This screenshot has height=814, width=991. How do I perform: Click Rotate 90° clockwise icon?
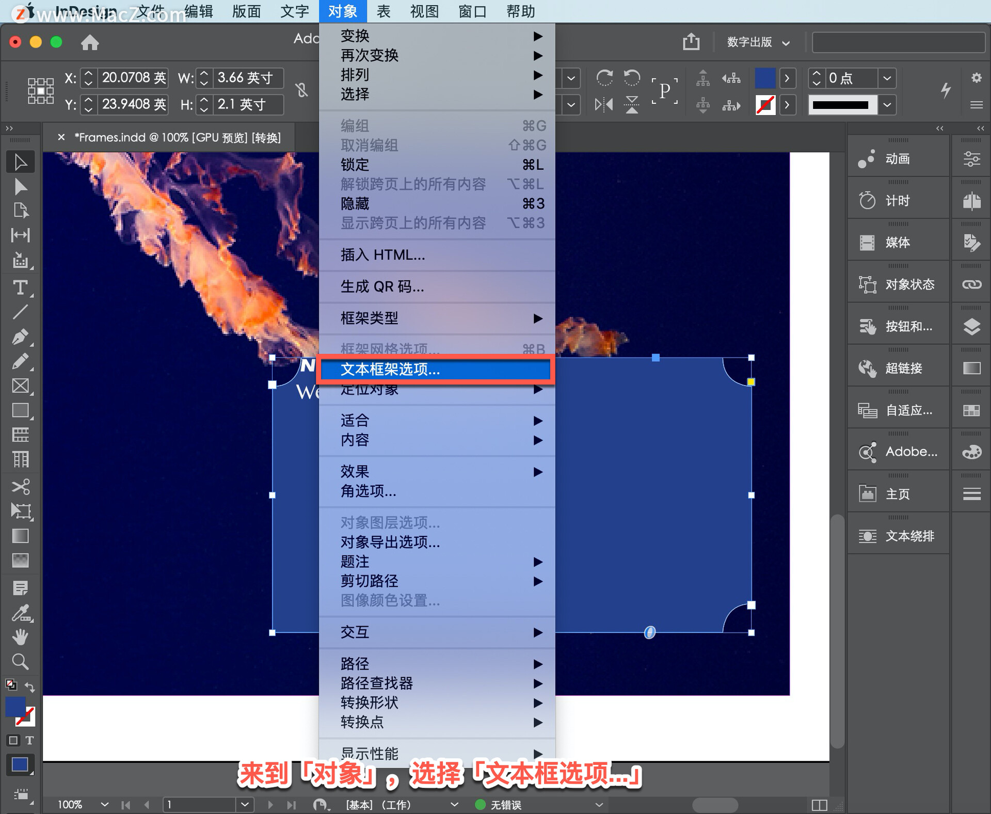click(x=604, y=78)
